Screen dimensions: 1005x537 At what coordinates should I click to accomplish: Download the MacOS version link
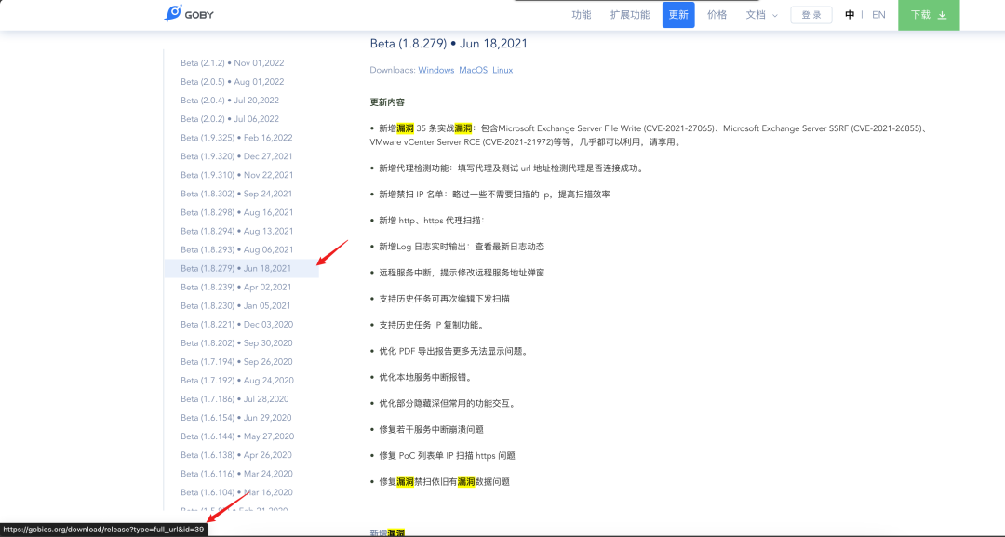(x=473, y=70)
